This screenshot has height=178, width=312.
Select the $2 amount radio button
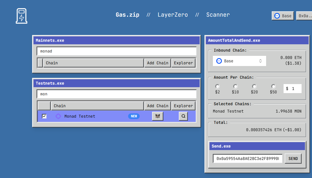(x=217, y=86)
